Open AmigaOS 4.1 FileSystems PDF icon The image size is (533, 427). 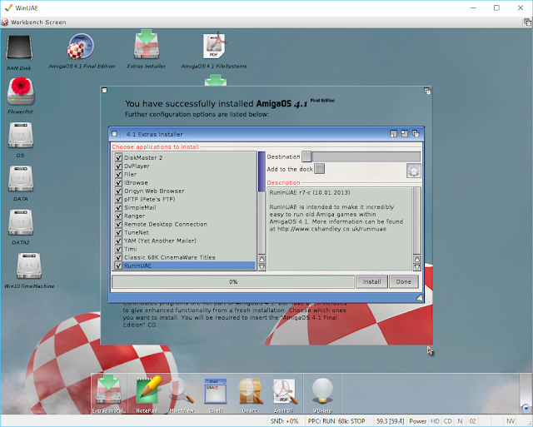(214, 46)
